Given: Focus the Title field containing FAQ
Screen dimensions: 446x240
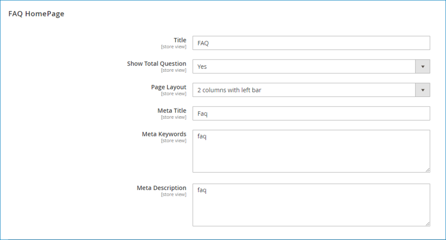Looking at the screenshot, I should point(311,43).
